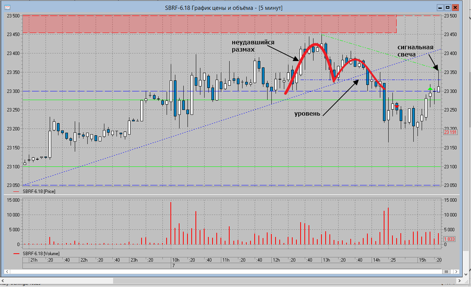Click the red 23 191 current price label
The height and width of the screenshot is (287, 471).
click(x=451, y=132)
